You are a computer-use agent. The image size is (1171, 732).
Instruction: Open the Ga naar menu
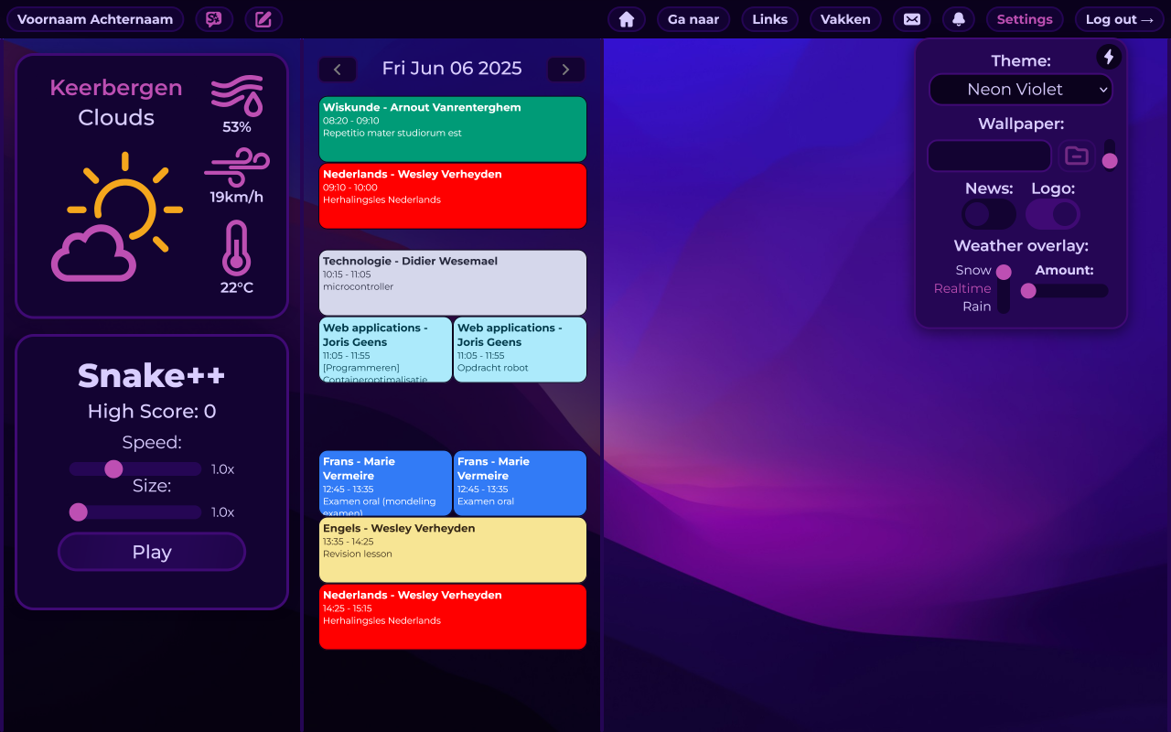pos(693,19)
